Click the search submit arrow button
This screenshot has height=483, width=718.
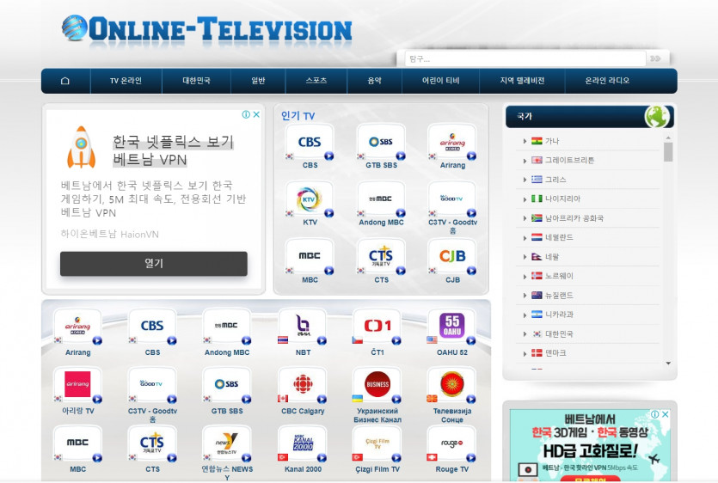(656, 58)
